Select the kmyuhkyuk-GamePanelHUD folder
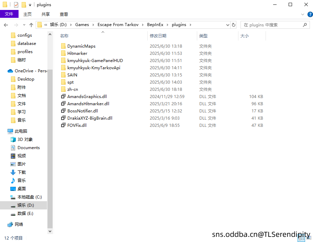This screenshot has width=313, height=242. (95, 61)
